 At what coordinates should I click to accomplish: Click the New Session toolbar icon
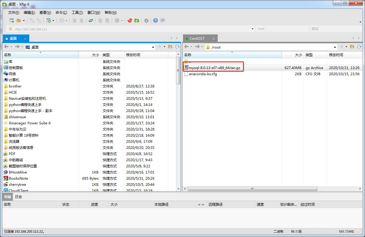(x=12, y=20)
